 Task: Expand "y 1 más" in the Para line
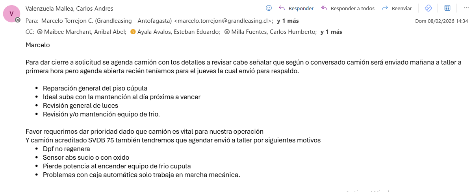pos(288,21)
